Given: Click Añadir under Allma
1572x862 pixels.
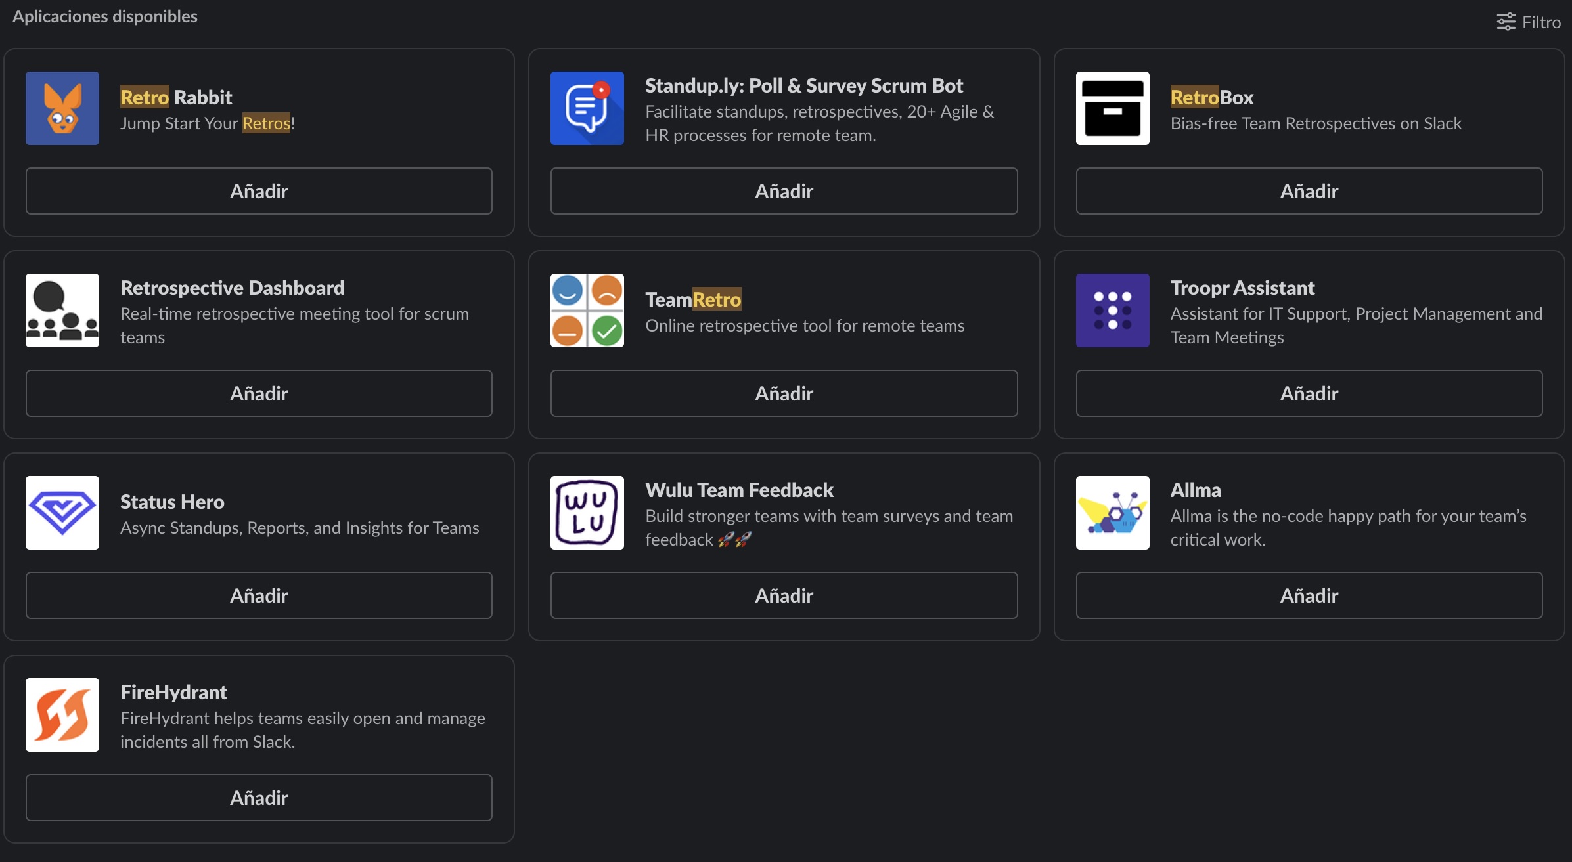Looking at the screenshot, I should (1309, 595).
